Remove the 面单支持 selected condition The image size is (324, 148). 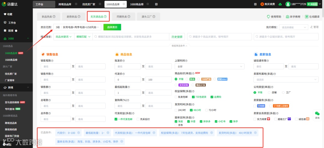122,141
